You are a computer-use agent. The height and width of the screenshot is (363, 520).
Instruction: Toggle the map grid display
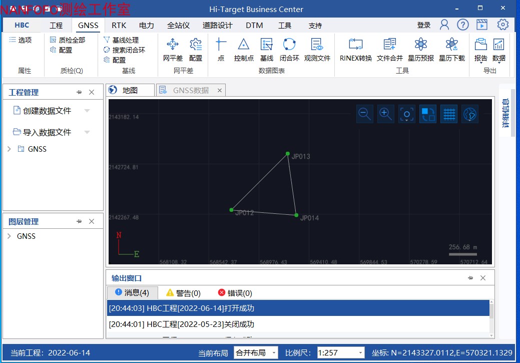(x=449, y=114)
